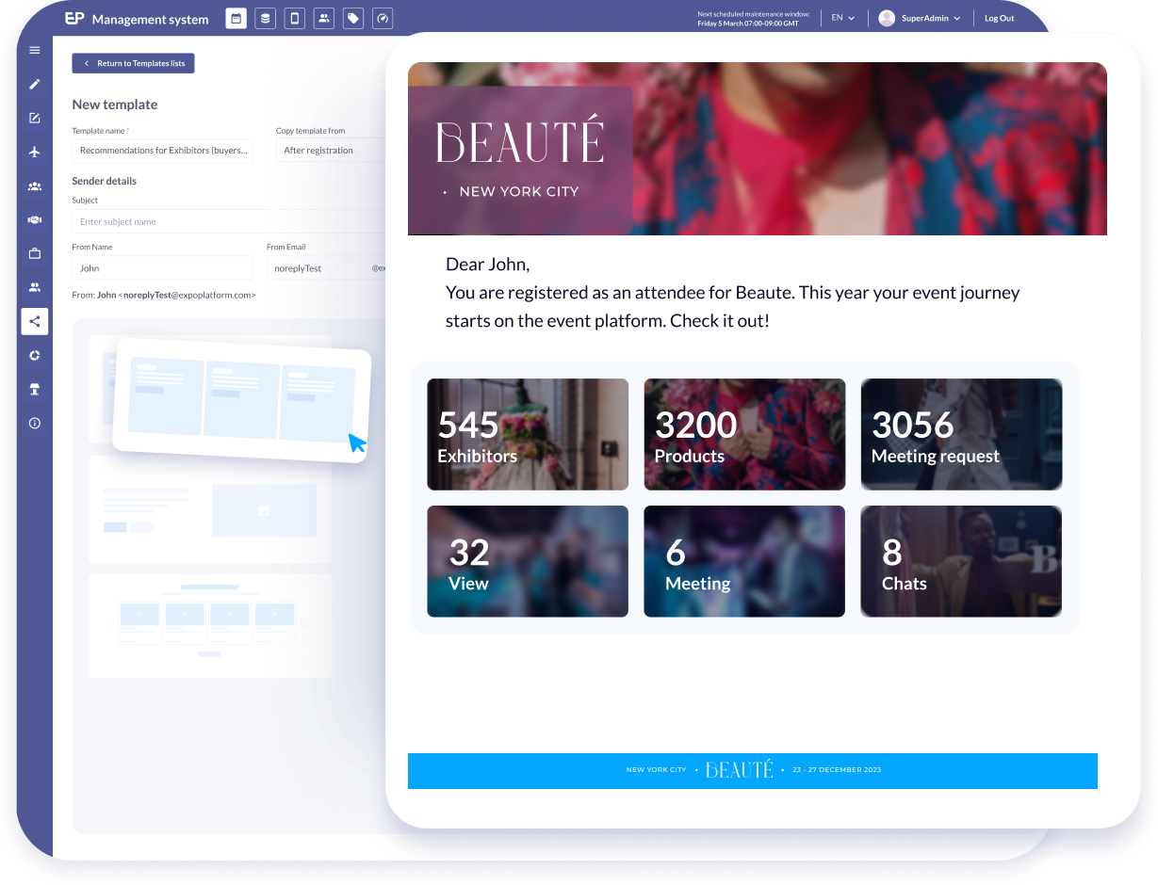Open the database stack icon
This screenshot has height=885, width=1158.
pos(266,18)
